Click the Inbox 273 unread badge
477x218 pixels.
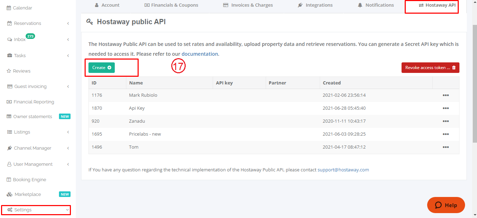(x=30, y=36)
